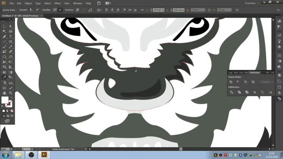Image resolution: width=283 pixels, height=159 pixels.
Task: Click Intersect shape mode in Pathfinder
Action: coord(246,82)
